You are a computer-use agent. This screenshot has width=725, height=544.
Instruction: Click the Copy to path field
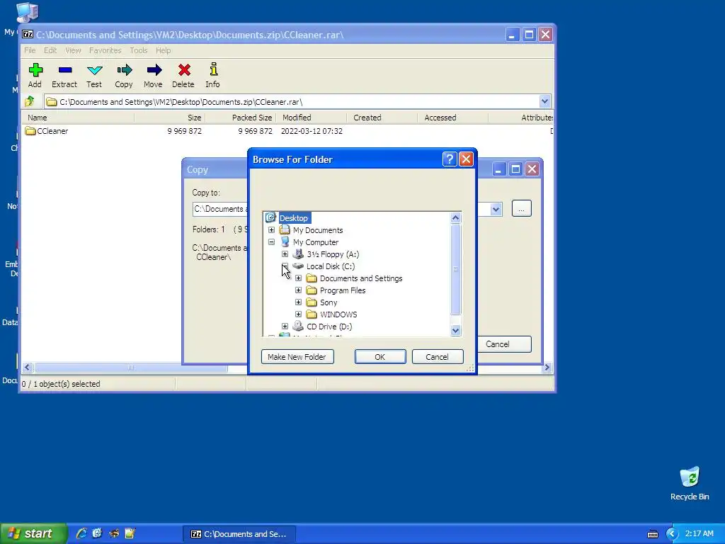[220, 209]
